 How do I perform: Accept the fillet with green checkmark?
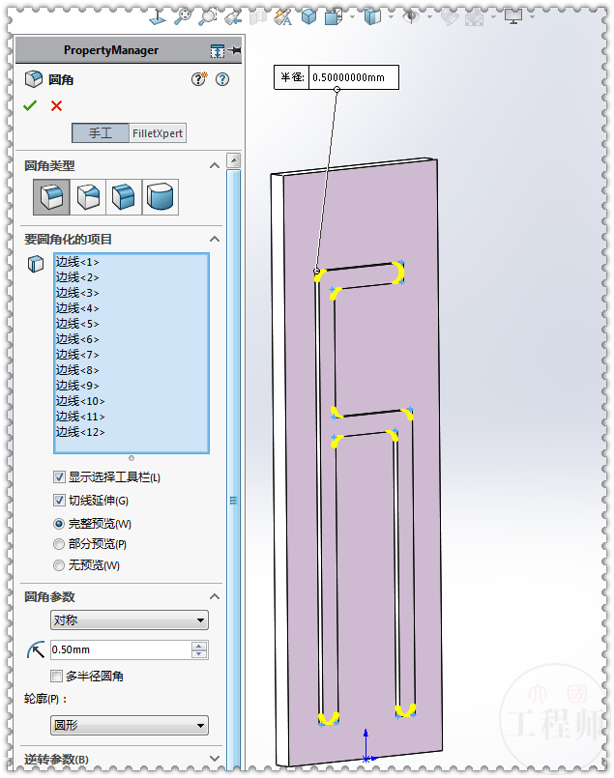(x=30, y=105)
